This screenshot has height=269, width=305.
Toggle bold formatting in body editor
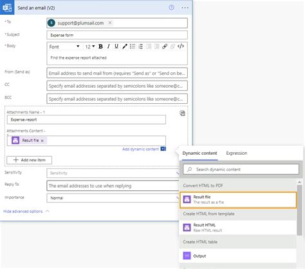[100, 46]
